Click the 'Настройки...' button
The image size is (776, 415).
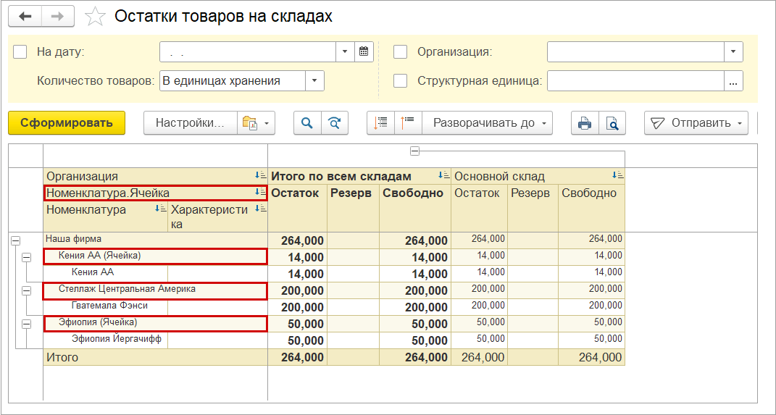[191, 122]
